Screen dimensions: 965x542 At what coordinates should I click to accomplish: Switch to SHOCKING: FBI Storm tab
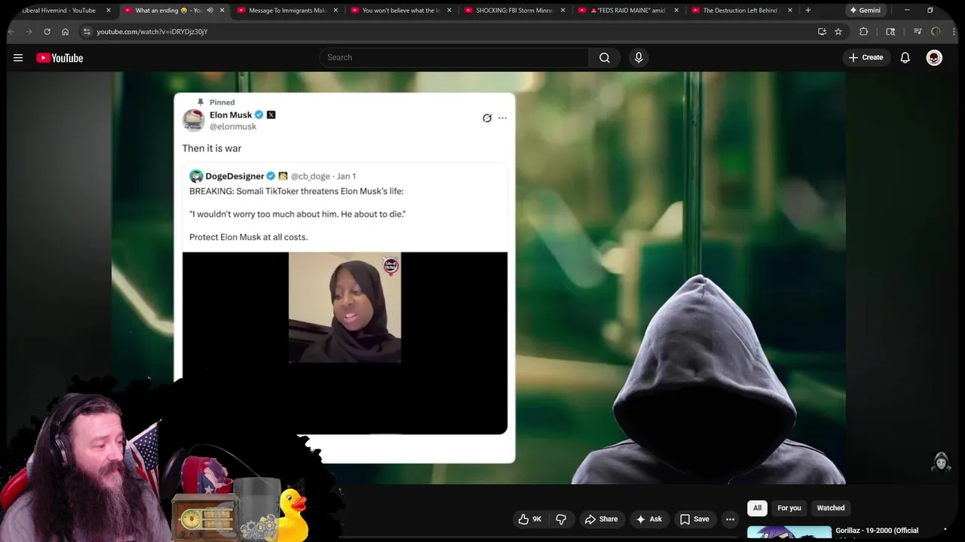(514, 11)
